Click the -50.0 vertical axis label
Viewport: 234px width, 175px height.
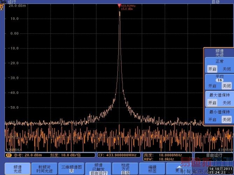click(13, 108)
